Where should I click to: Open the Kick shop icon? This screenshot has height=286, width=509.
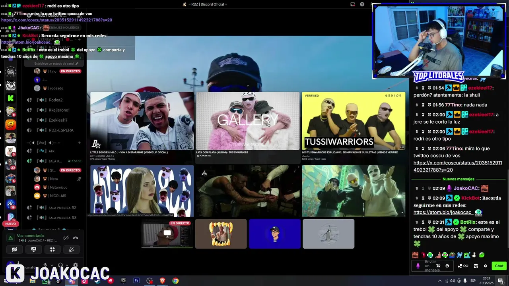tap(476, 266)
